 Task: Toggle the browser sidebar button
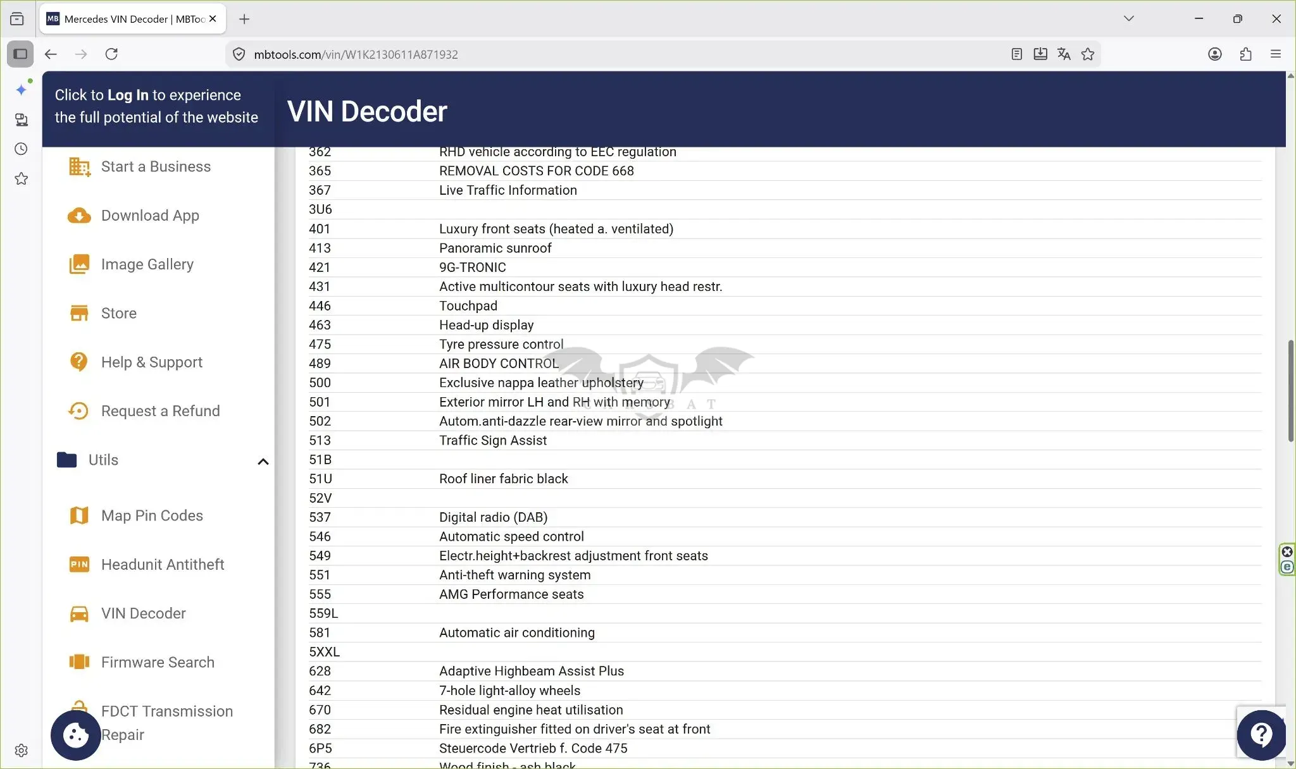pyautogui.click(x=20, y=54)
